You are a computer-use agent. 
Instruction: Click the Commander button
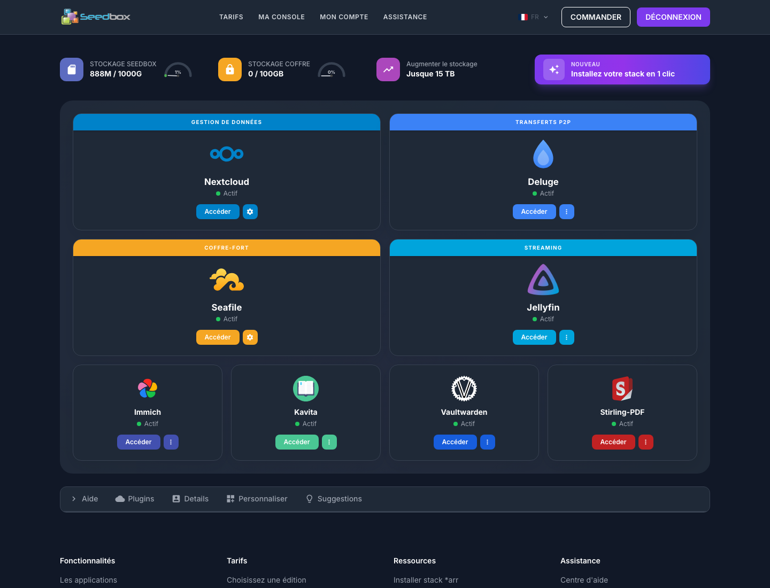pos(596,17)
